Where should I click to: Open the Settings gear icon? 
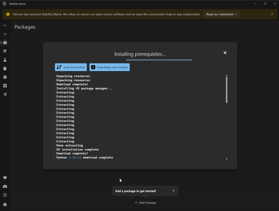tap(5, 205)
